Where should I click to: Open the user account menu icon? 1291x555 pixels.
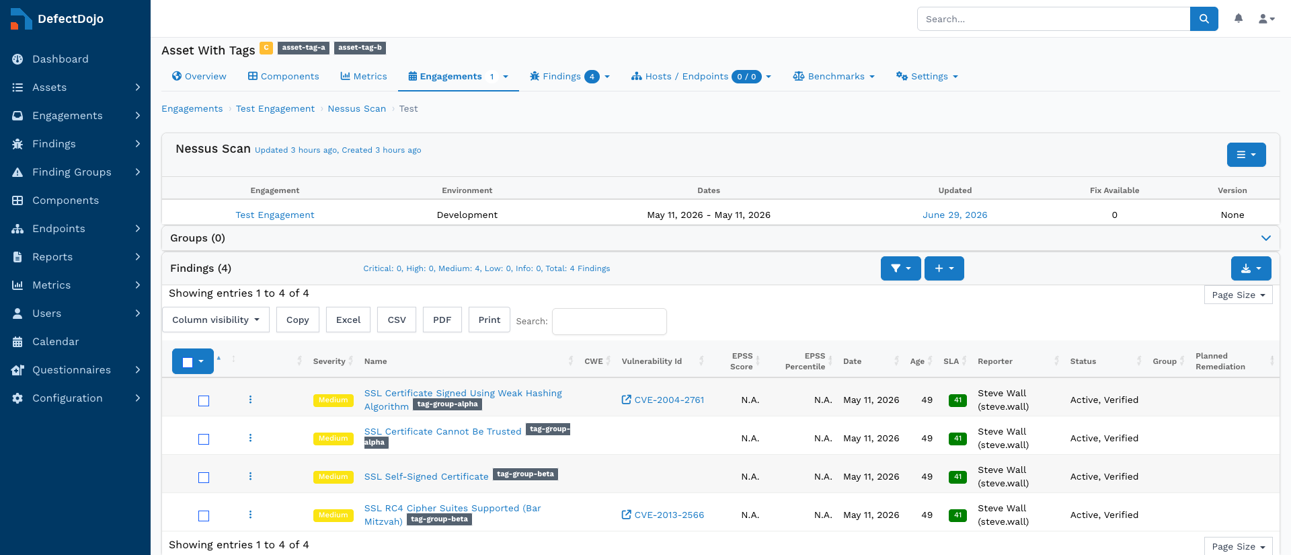[x=1267, y=19]
